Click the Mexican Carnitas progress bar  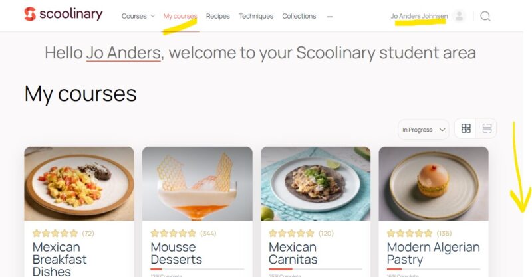point(315,269)
